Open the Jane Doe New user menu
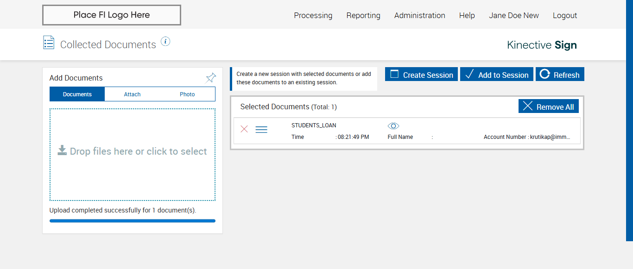 point(513,15)
